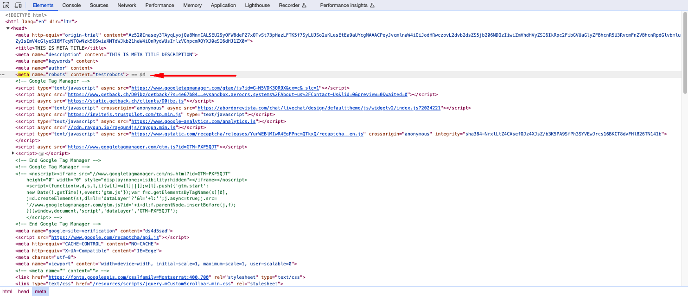This screenshot has height=296, width=688.
Task: Open the Performance insights tab
Action: (347, 5)
